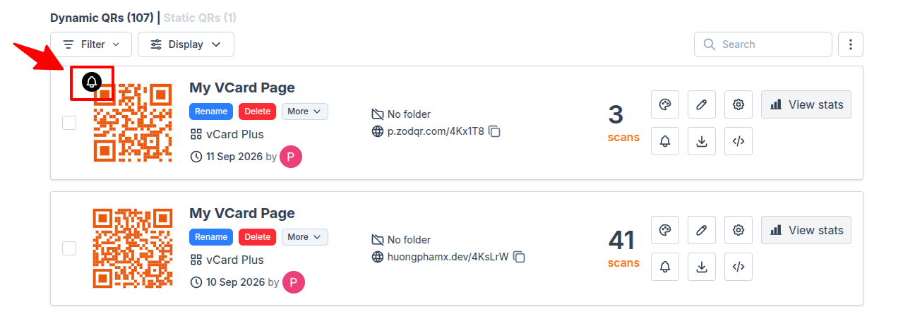
Task: Open palette design icon for first QR
Action: [x=664, y=104]
